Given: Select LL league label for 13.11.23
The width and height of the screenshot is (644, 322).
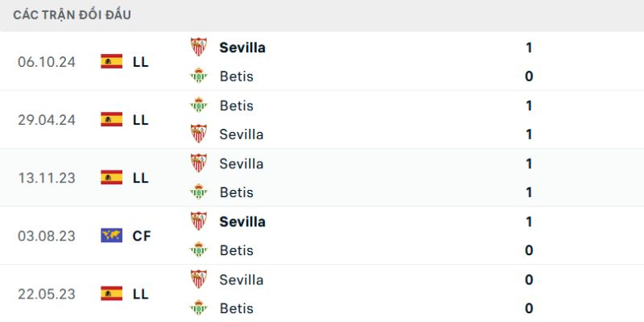Looking at the screenshot, I should [x=140, y=178].
